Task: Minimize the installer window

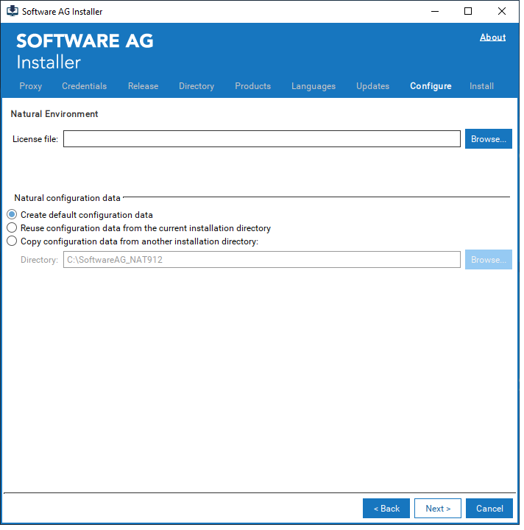Action: click(x=433, y=11)
